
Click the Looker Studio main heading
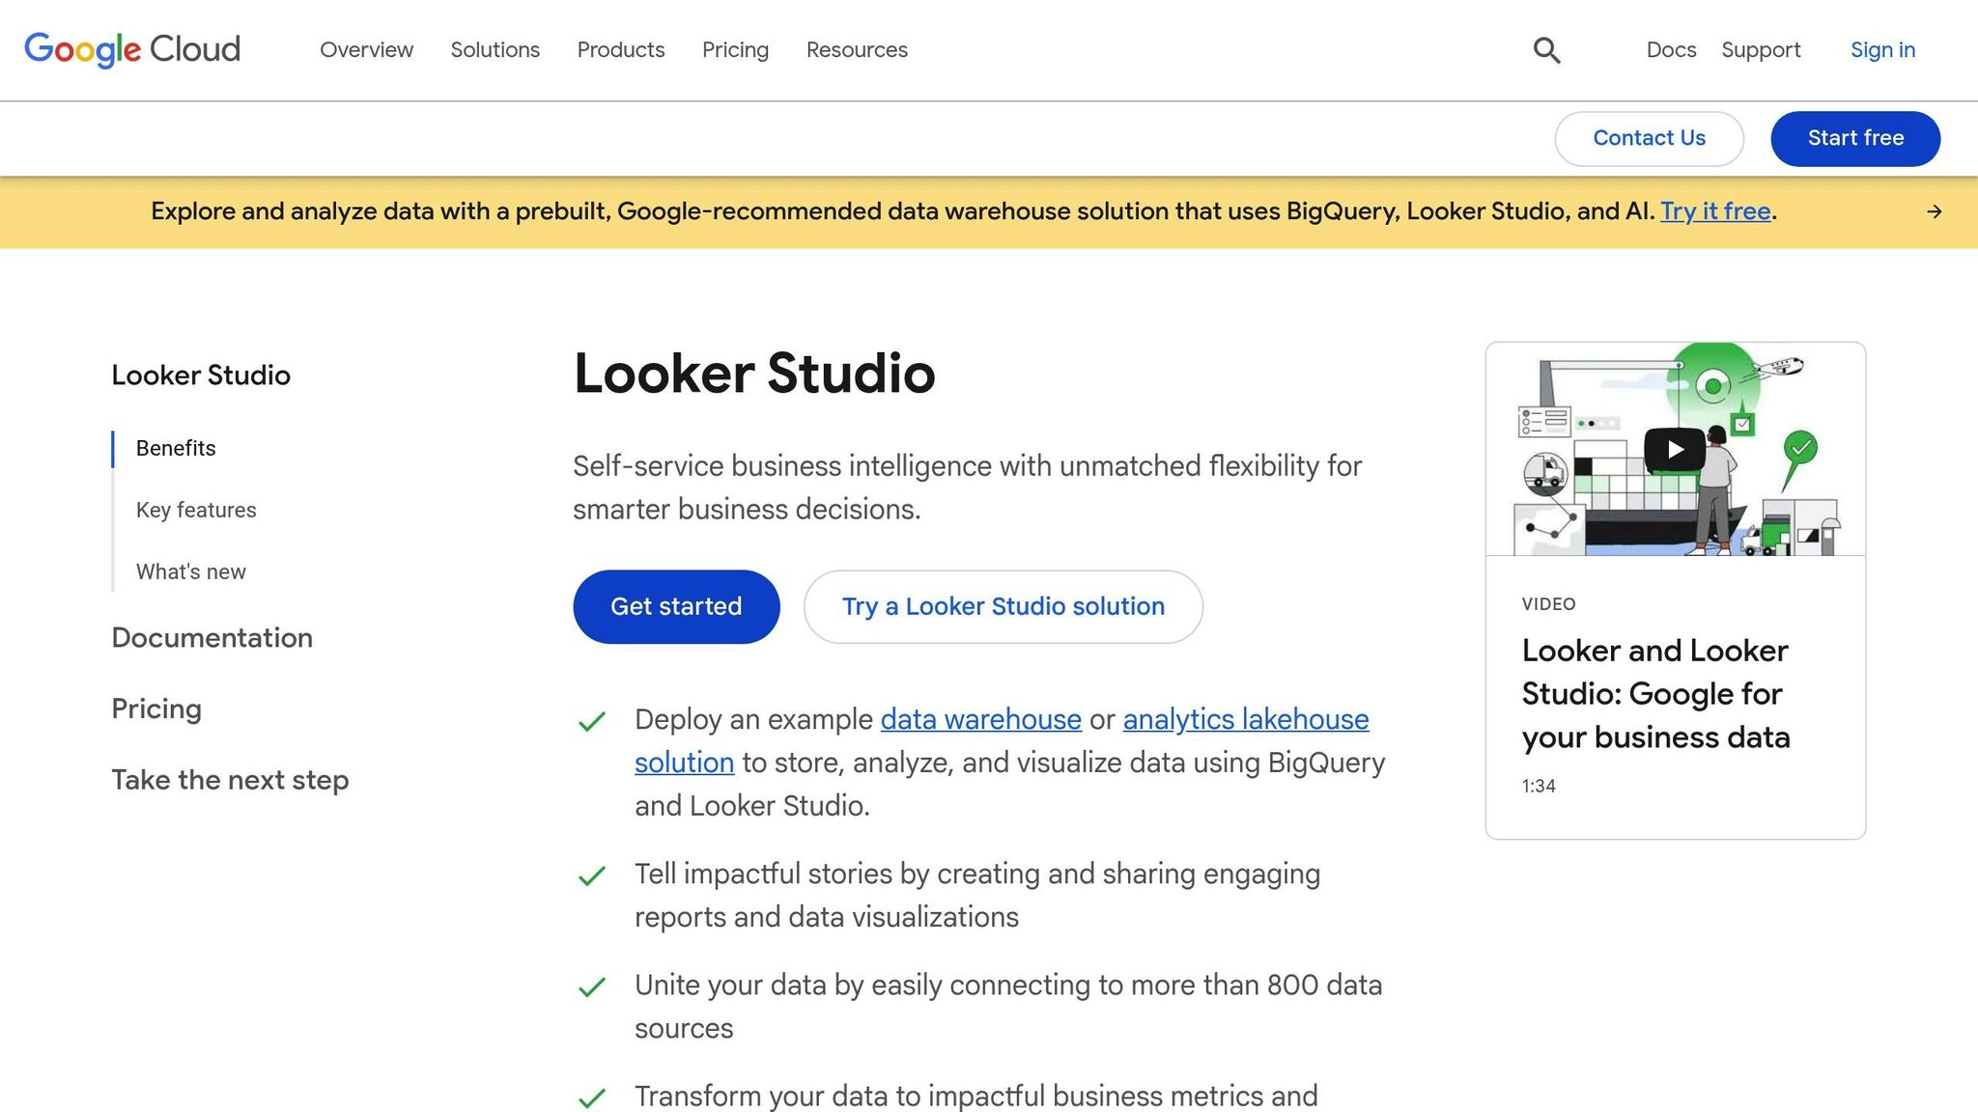pyautogui.click(x=754, y=374)
